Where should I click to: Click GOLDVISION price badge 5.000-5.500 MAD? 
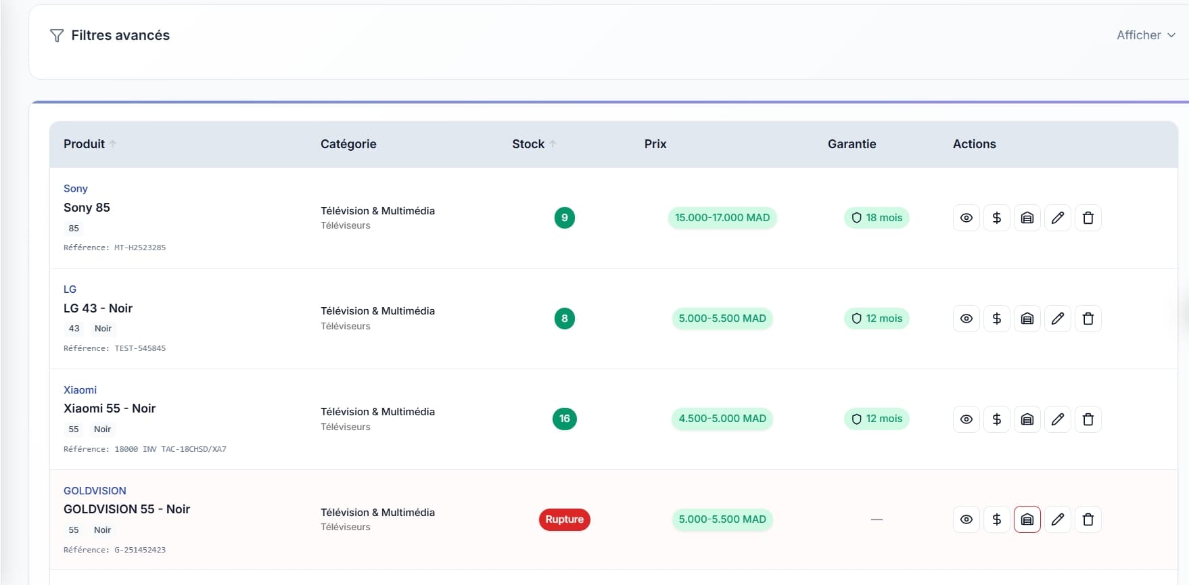pyautogui.click(x=722, y=519)
